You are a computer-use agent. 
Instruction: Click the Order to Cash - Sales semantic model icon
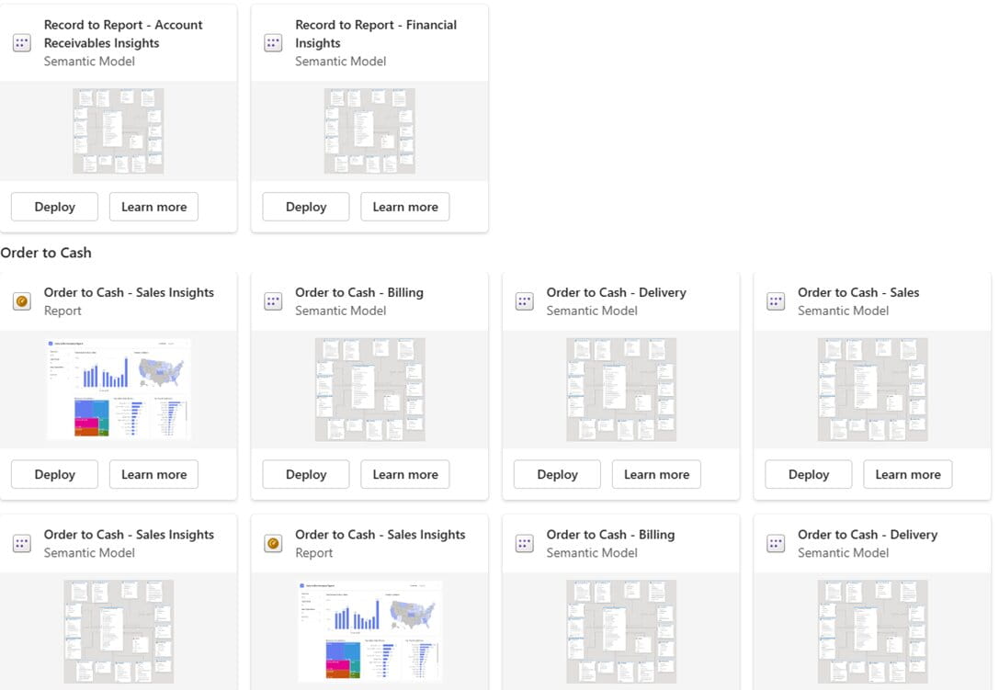pyautogui.click(x=776, y=300)
